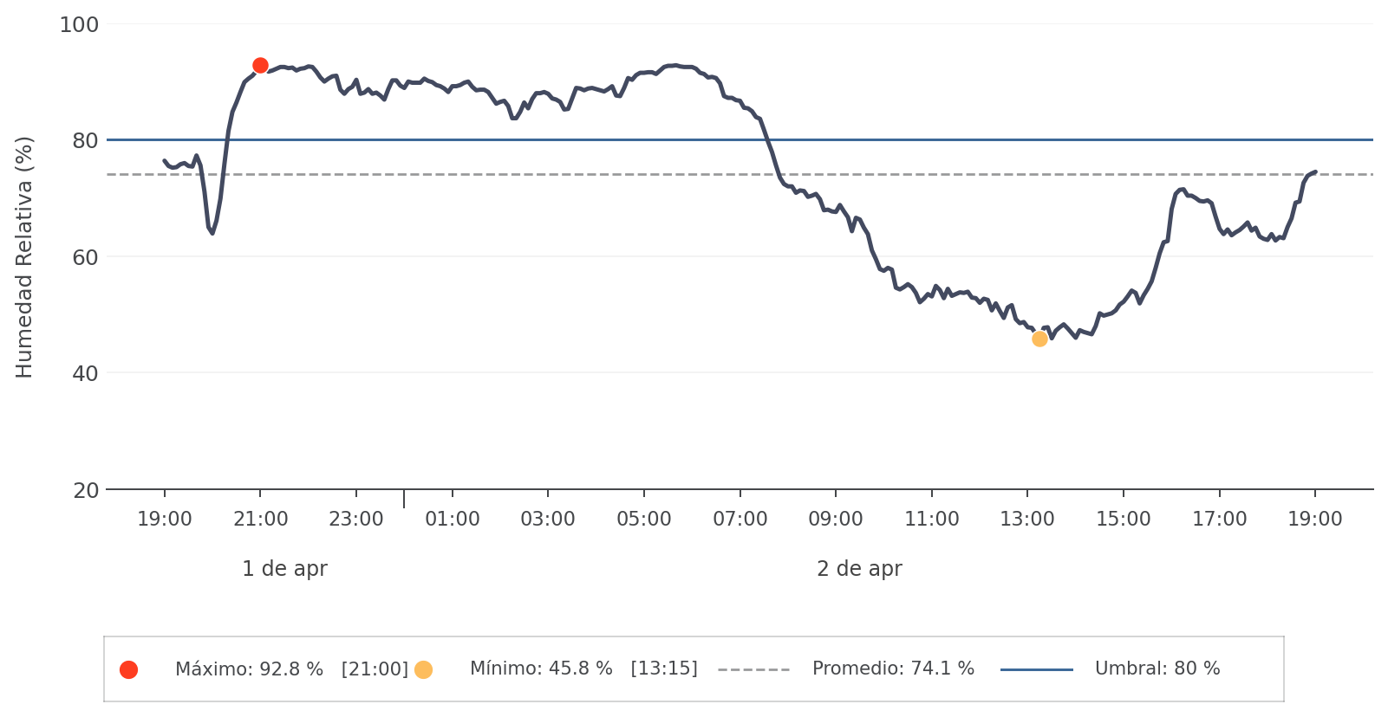Click the 40 label on the humidity axis
Screen dimensions: 1388x717
click(85, 373)
